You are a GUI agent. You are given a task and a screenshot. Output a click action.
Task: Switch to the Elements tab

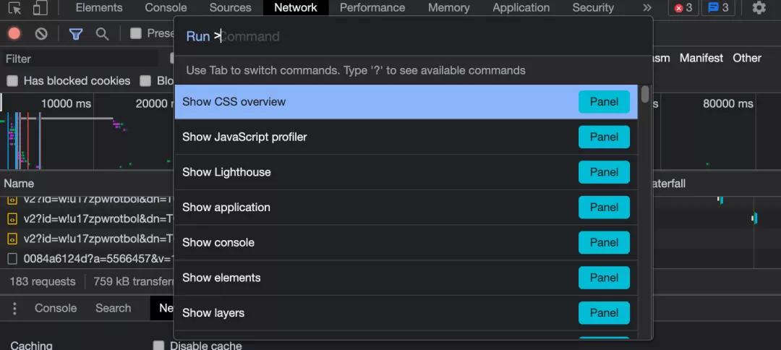(98, 7)
